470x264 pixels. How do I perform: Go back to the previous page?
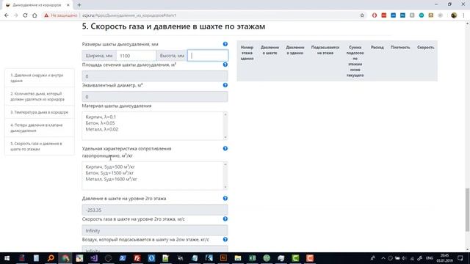pos(7,15)
